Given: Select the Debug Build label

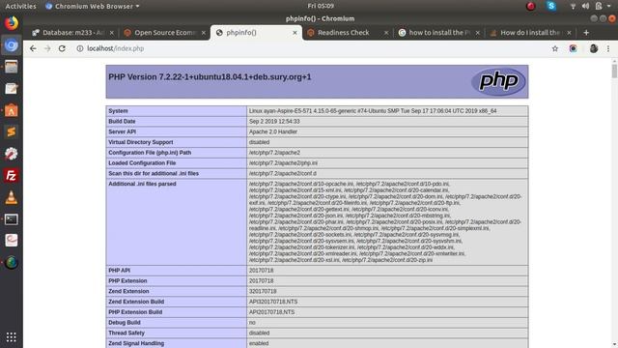Looking at the screenshot, I should pyautogui.click(x=125, y=322).
